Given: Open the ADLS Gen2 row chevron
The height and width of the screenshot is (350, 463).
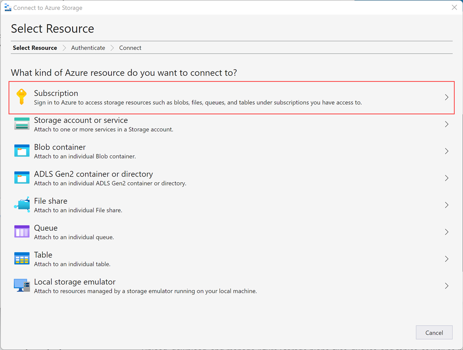Looking at the screenshot, I should tap(447, 178).
